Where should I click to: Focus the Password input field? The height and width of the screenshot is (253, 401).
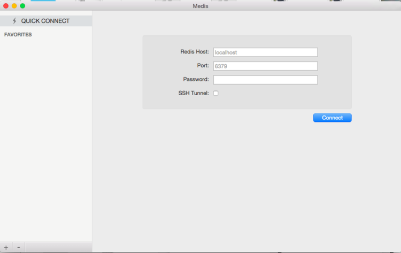265,80
